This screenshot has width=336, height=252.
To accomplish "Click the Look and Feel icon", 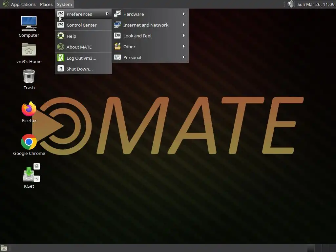I will [117, 35].
